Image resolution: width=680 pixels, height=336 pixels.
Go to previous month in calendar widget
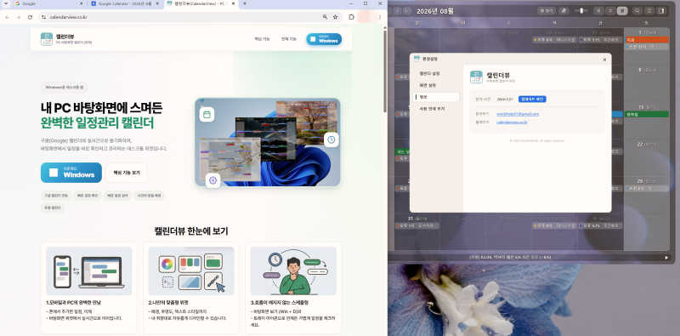397,11
